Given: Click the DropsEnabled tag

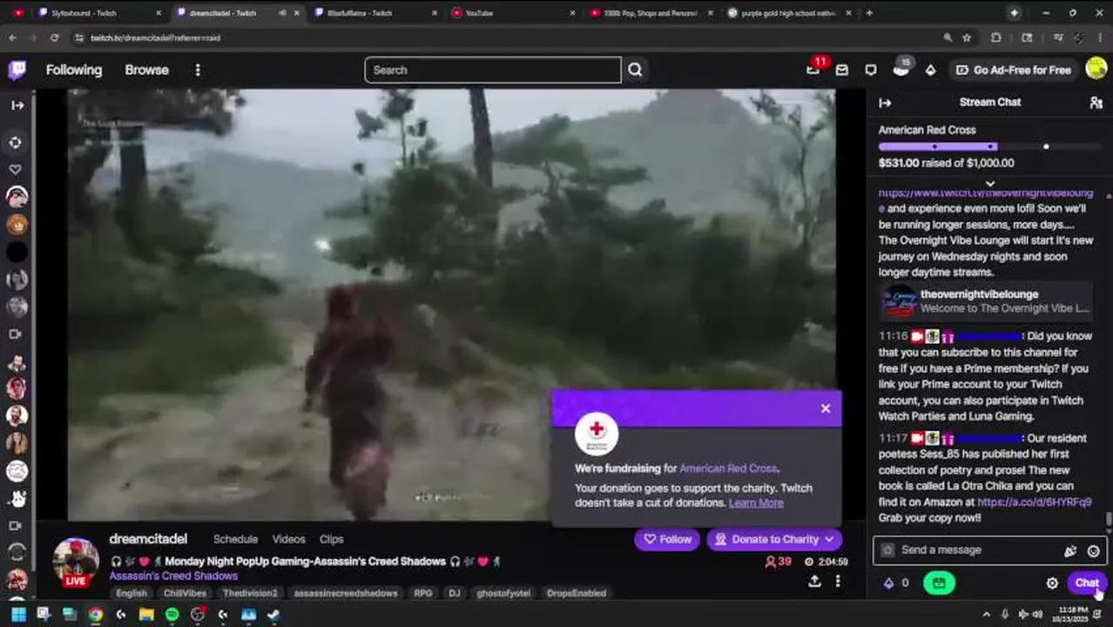Looking at the screenshot, I should (x=577, y=593).
